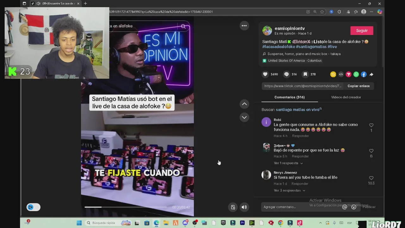The image size is (405, 228).
Task: Switch to 'Videos del creador' tab
Action: pos(346,97)
